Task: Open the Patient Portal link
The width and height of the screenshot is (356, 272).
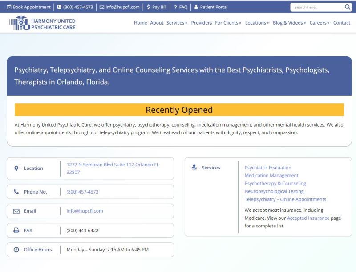Action: pyautogui.click(x=214, y=7)
